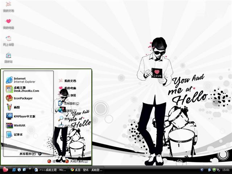The height and width of the screenshot is (174, 232).
Task: Click the 关闭计算机(U) shut down button
Action: point(76,161)
